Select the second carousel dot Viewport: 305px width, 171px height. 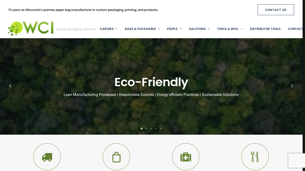coord(146,128)
